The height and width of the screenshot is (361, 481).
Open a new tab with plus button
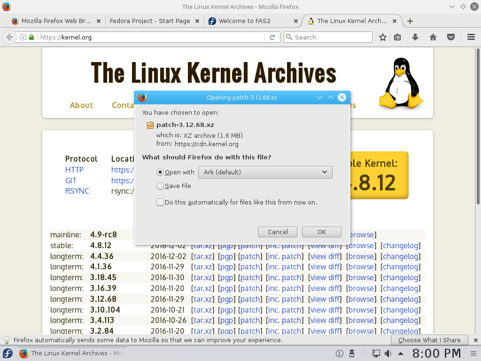click(x=410, y=21)
